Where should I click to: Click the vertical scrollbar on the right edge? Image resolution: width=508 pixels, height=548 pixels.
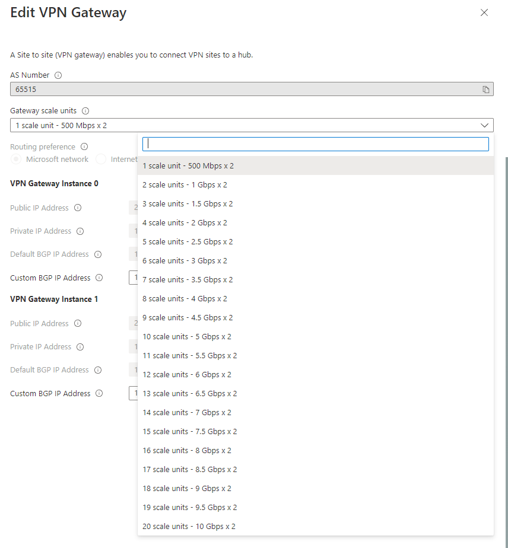(506, 352)
